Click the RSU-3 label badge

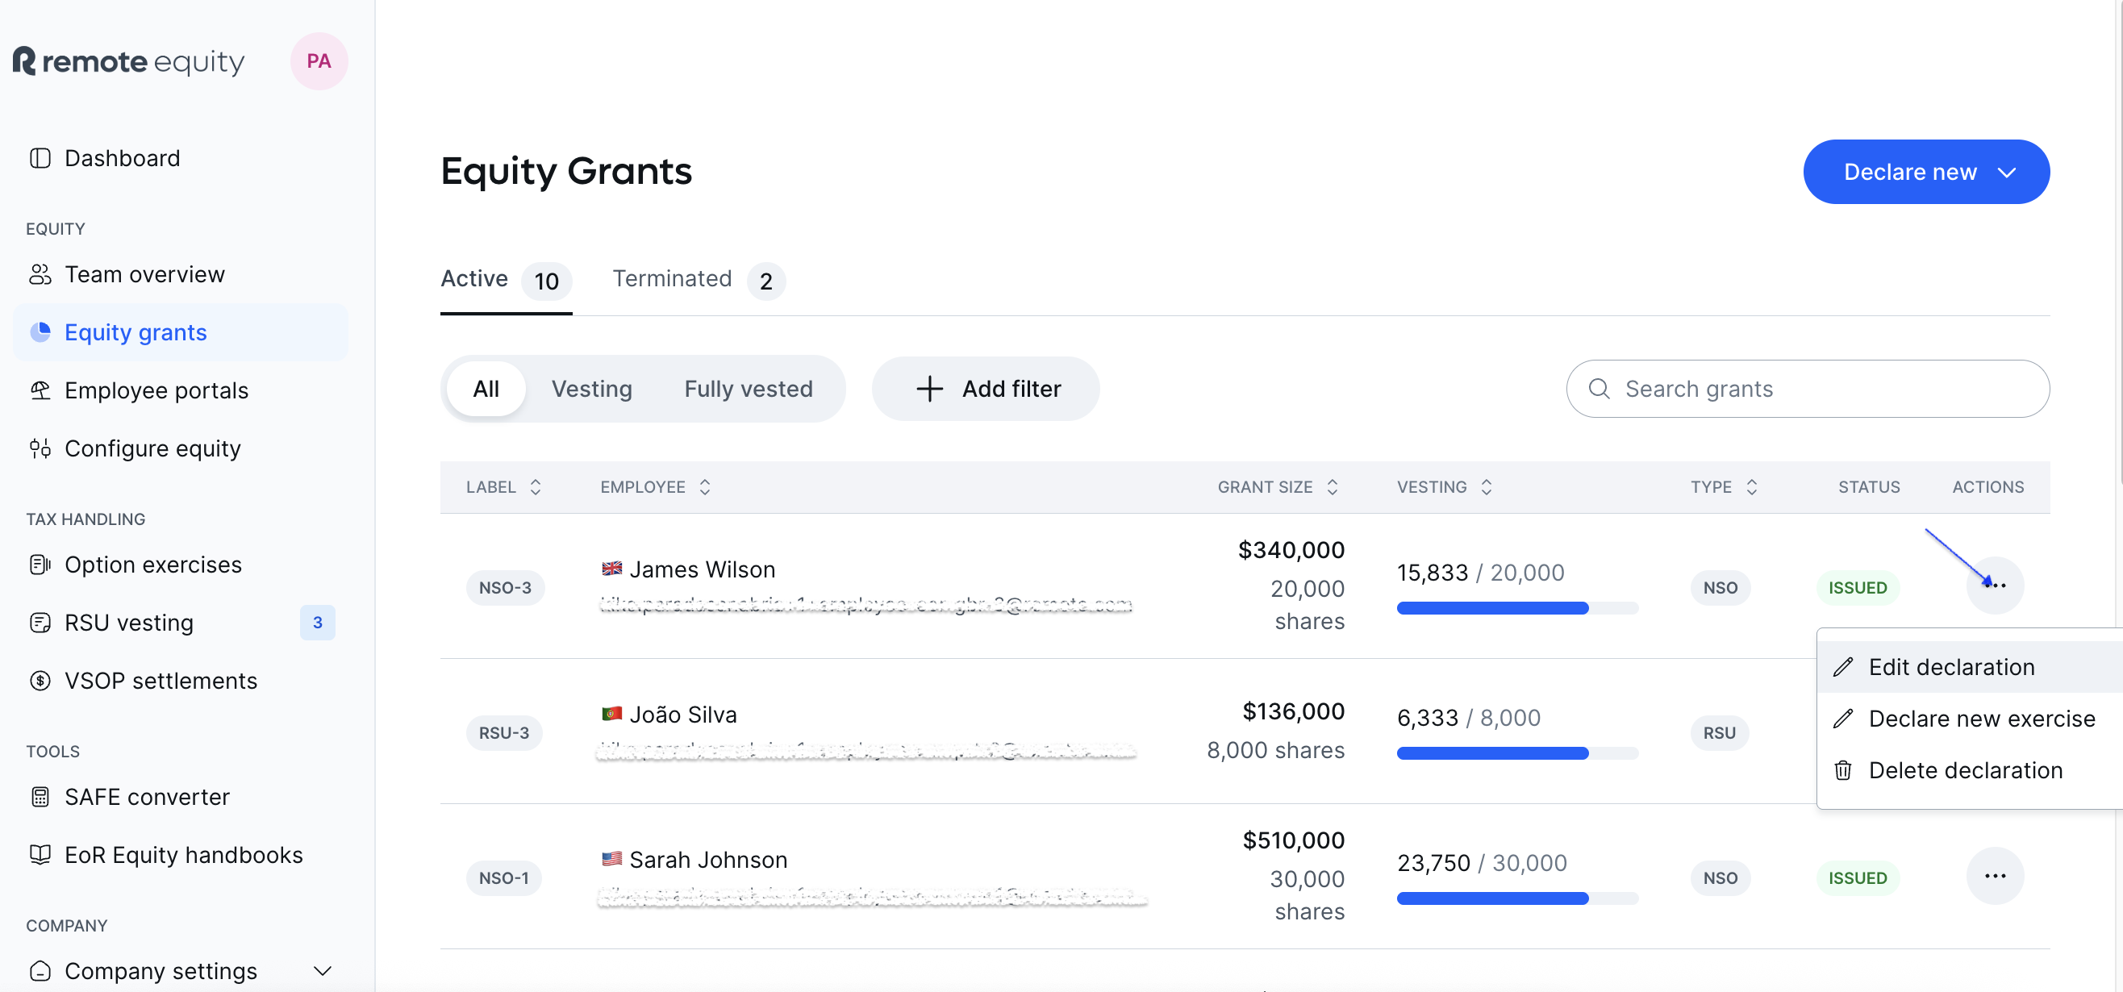coord(504,732)
